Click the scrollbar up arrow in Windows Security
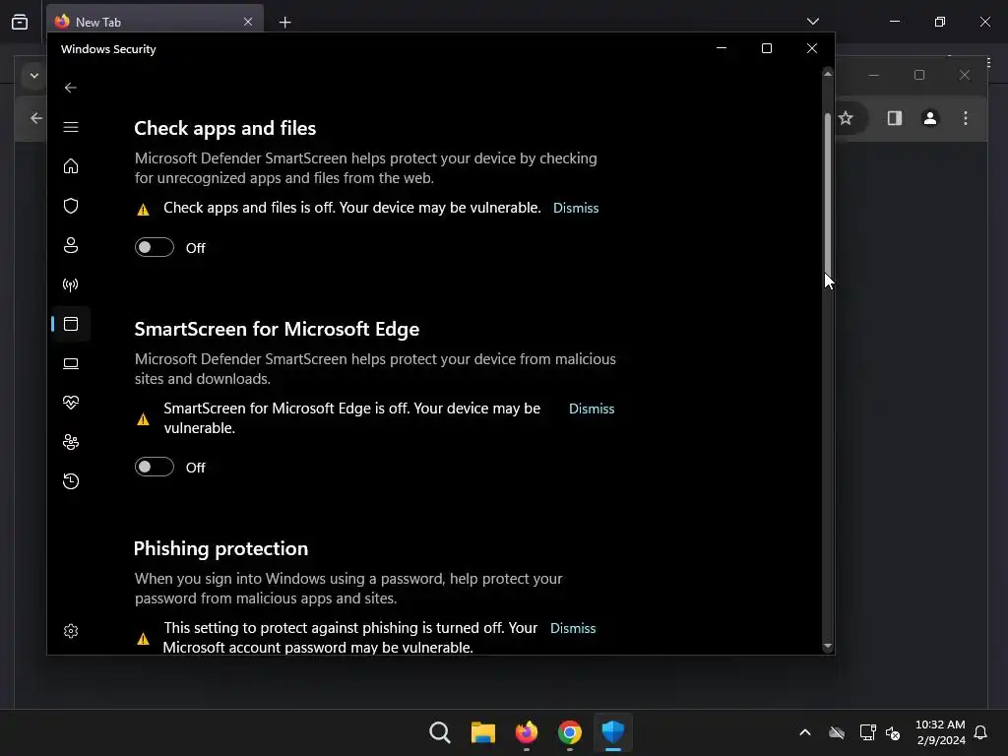 pos(828,74)
